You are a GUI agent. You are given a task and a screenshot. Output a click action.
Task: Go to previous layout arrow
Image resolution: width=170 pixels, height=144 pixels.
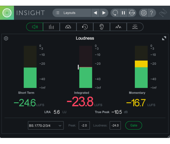[96, 13]
